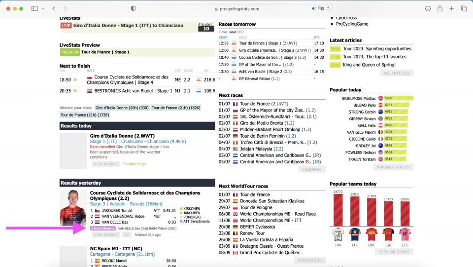The height and width of the screenshot is (267, 473).
Task: Open ProCyclingGame link
Action: click(352, 24)
